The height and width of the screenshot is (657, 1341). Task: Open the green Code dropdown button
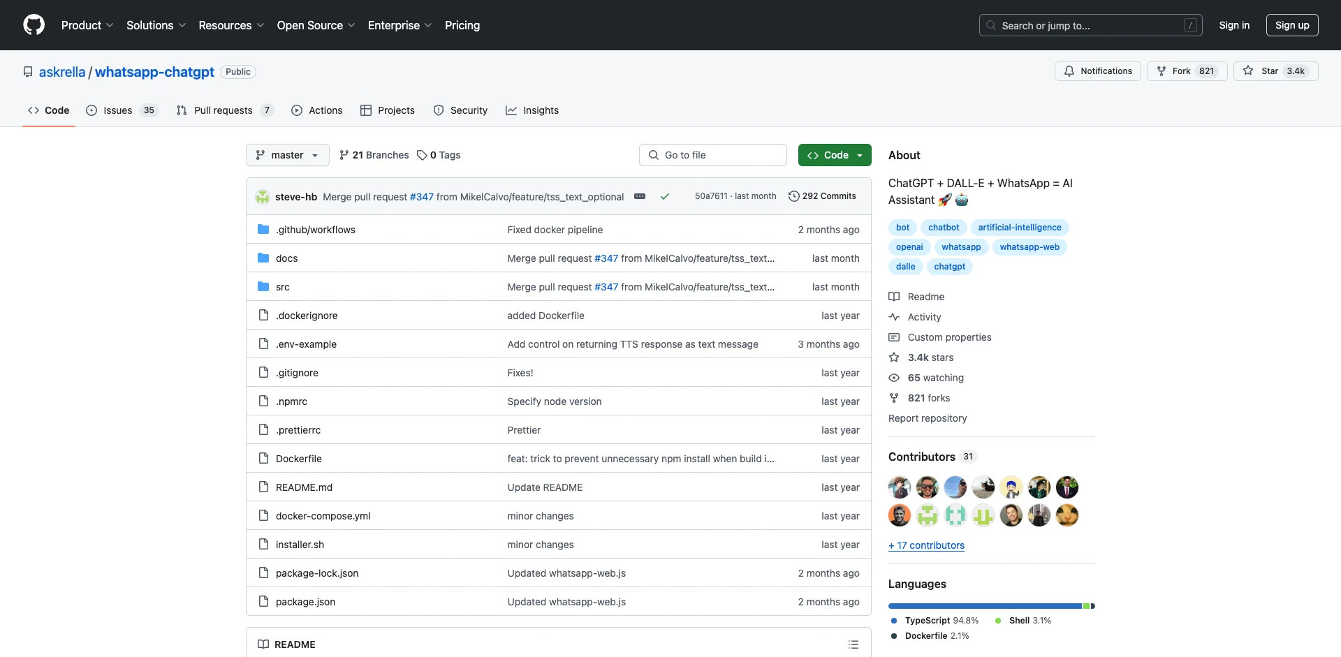(835, 155)
